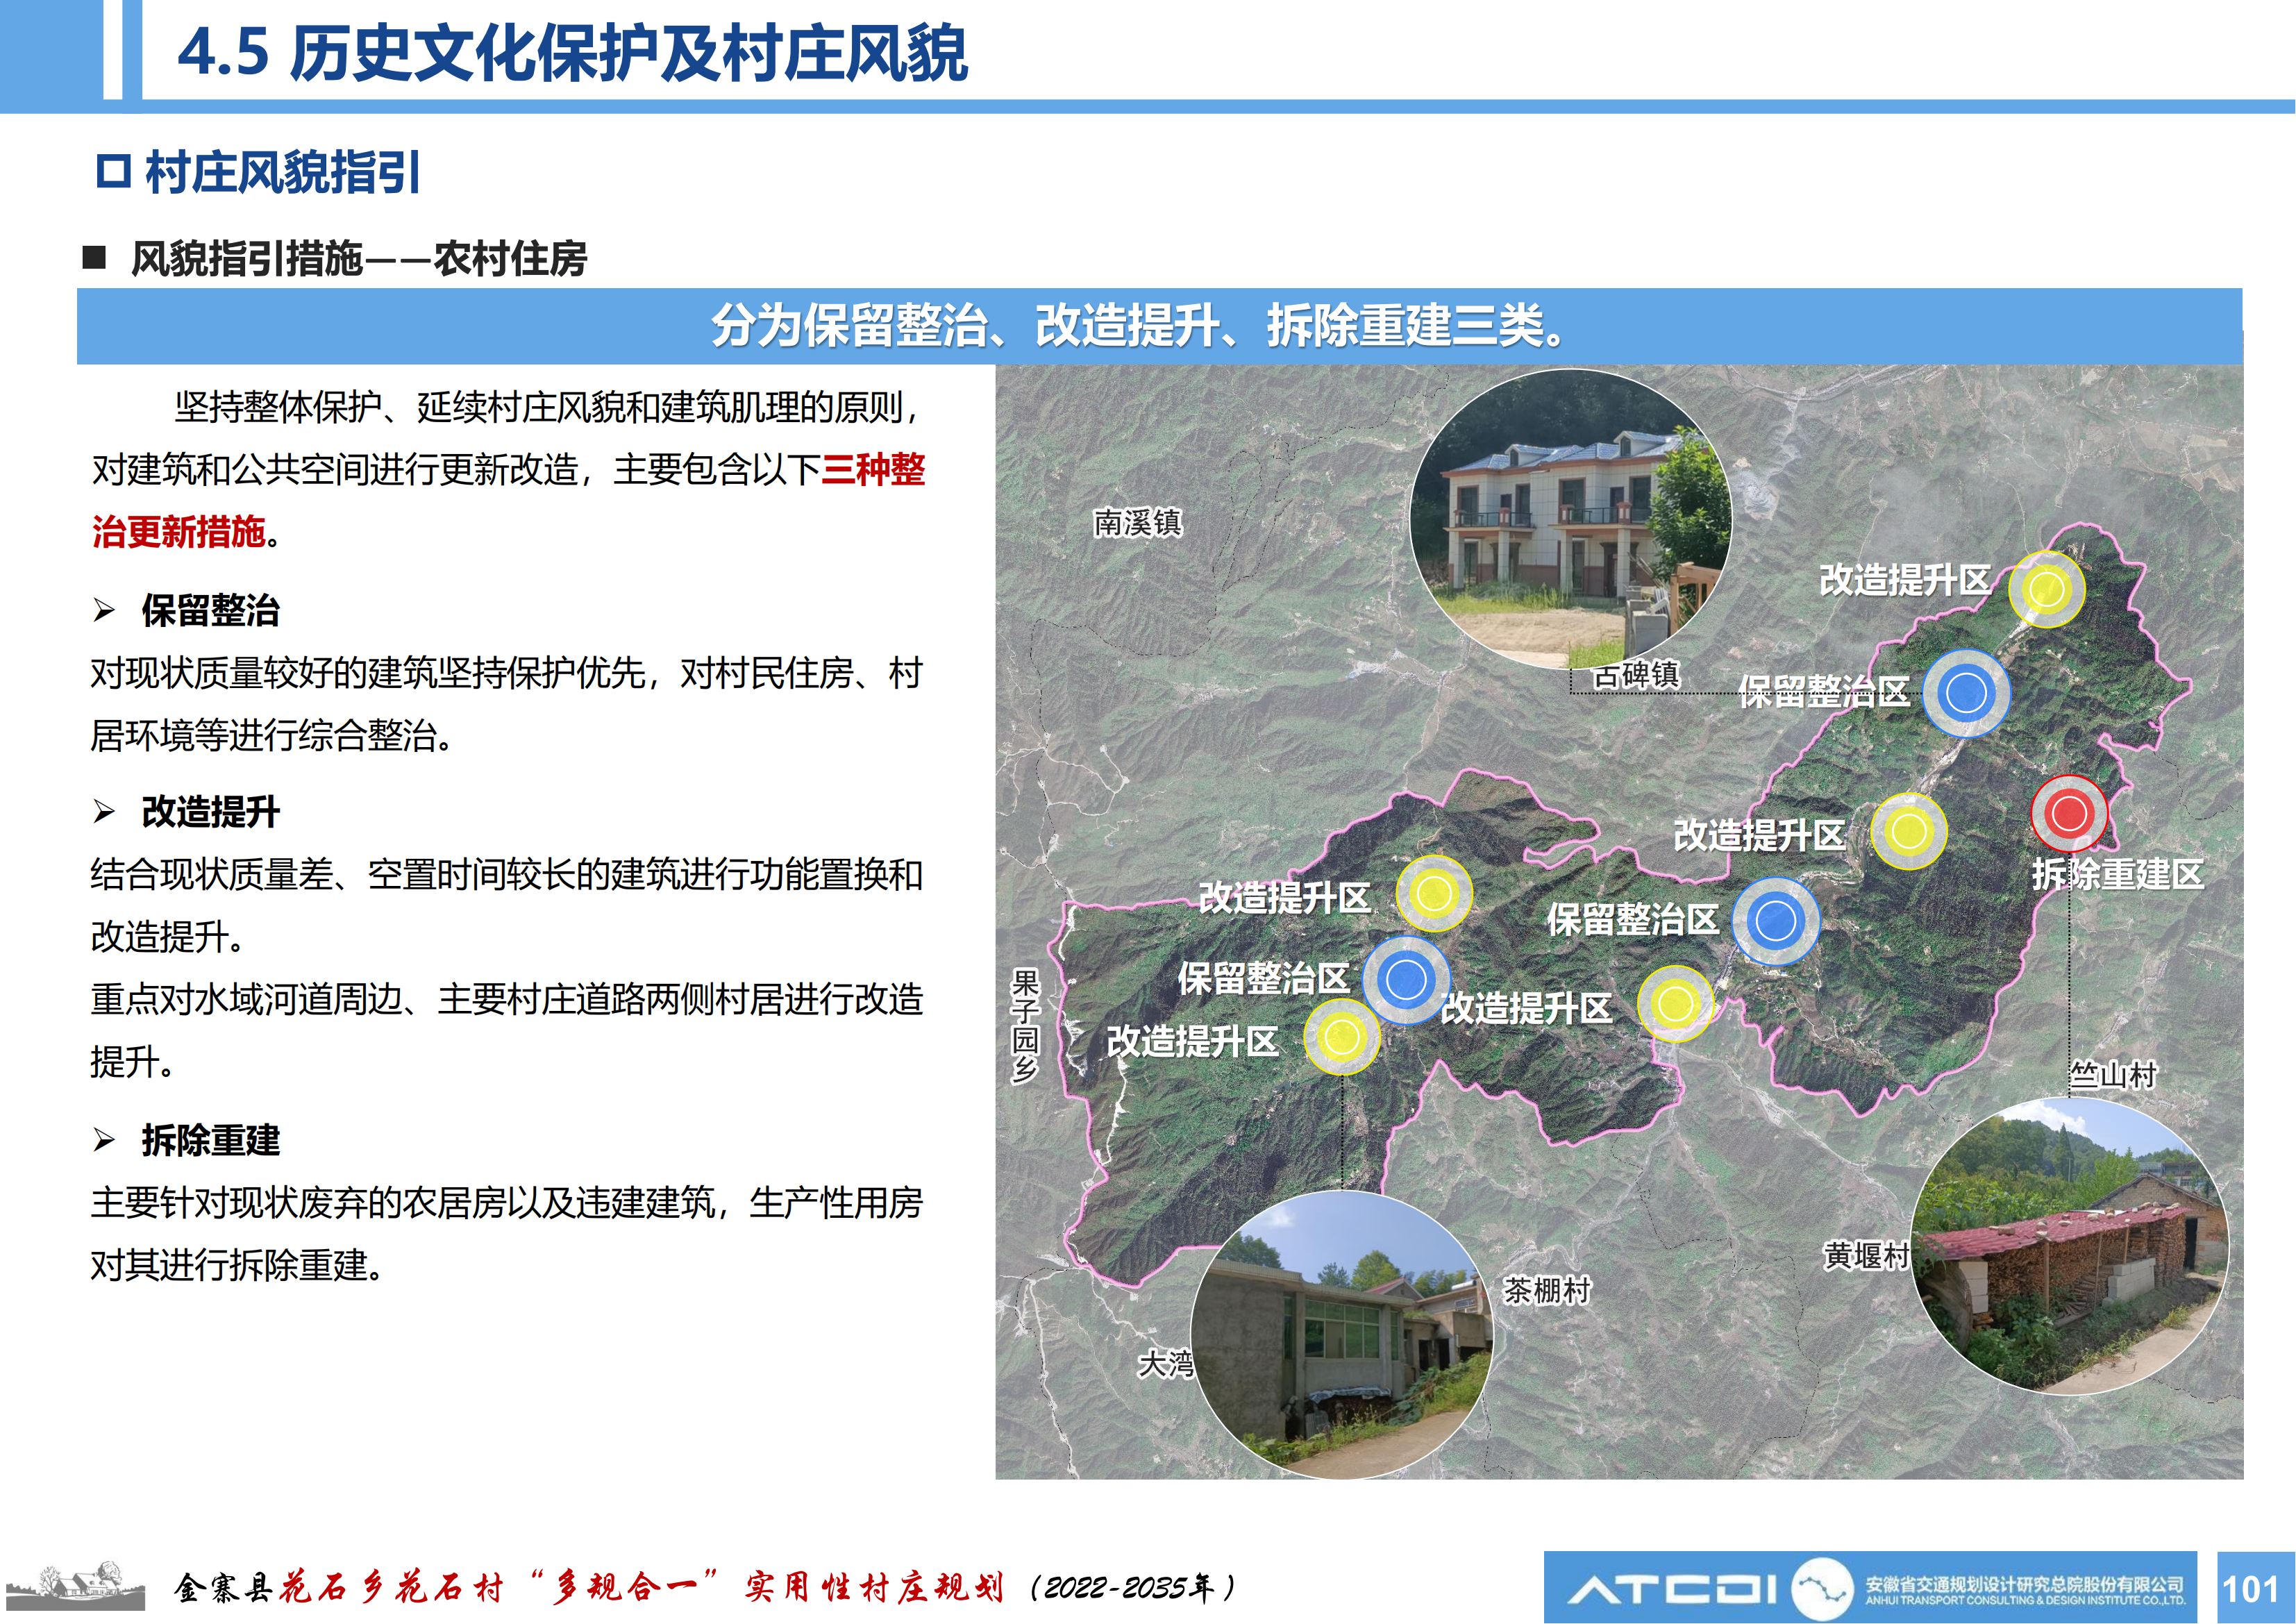The width and height of the screenshot is (2296, 1624).
Task: Click the company name 安徽省交通规划设计研究总院股份有限公司
Action: 2024,1584
